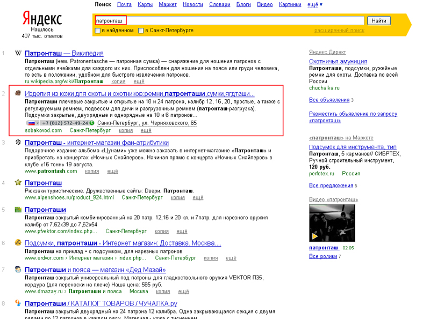Open 'Яндекс.Директ' header link

click(327, 52)
